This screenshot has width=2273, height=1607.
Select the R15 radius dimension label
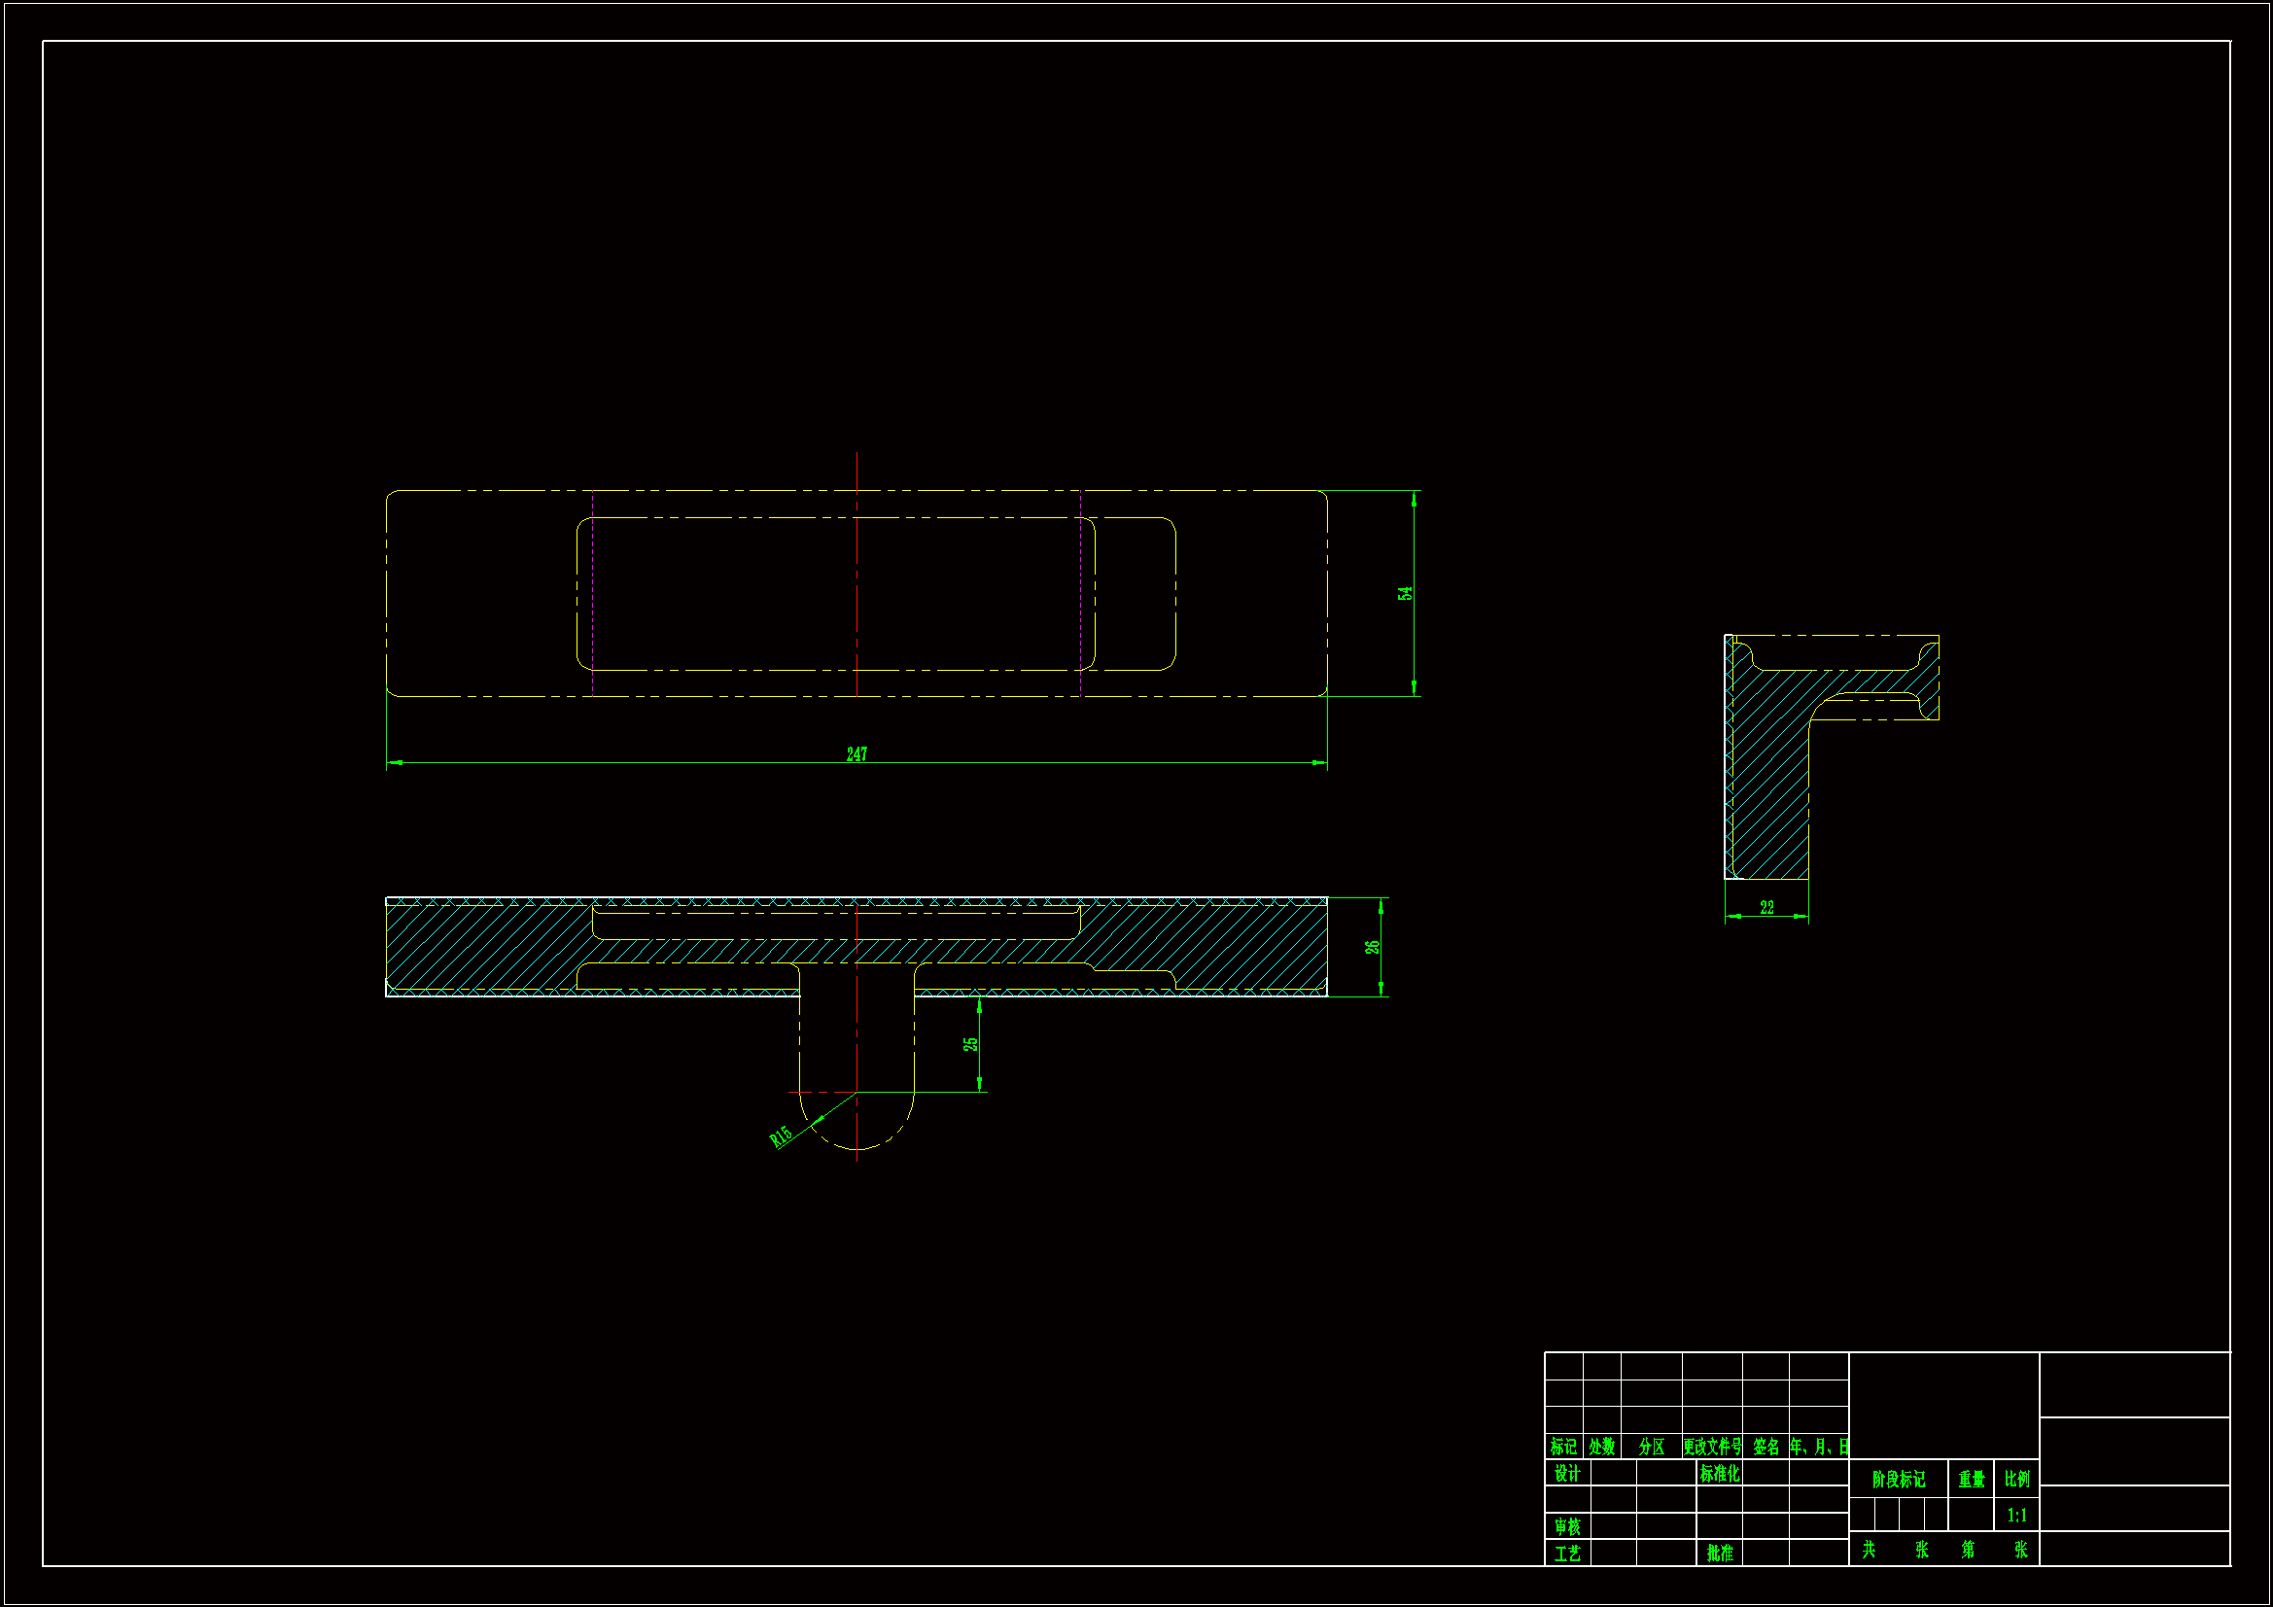tap(781, 1136)
